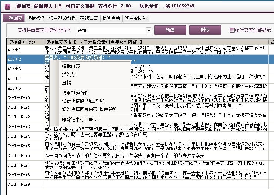Select the Alt+2 hotkey cell

tap(25, 59)
